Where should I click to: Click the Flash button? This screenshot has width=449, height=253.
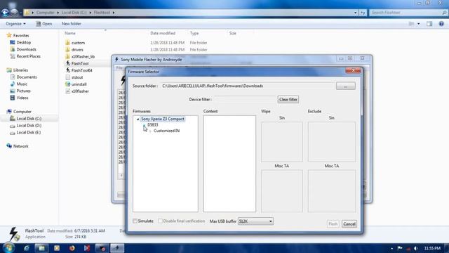(x=333, y=223)
